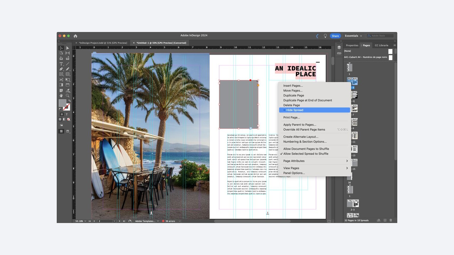
Task: Choose the Pencil tool
Action: [68, 69]
